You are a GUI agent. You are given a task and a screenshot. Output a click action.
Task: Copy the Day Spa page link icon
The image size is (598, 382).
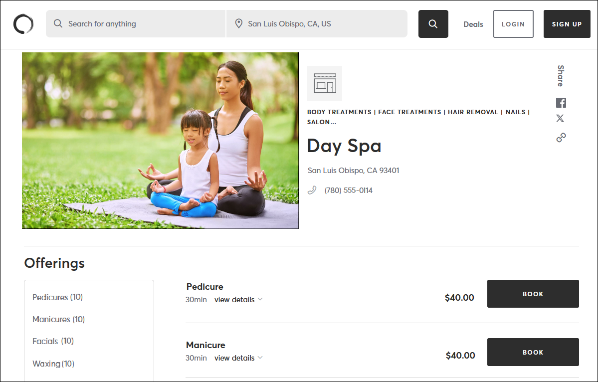point(561,137)
